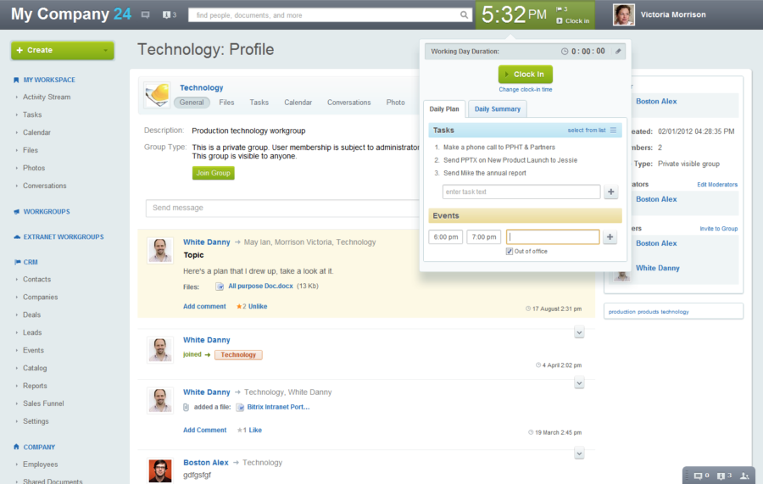Click the Extranet Workgroups cloud icon
This screenshot has height=484, width=763.
coord(17,236)
